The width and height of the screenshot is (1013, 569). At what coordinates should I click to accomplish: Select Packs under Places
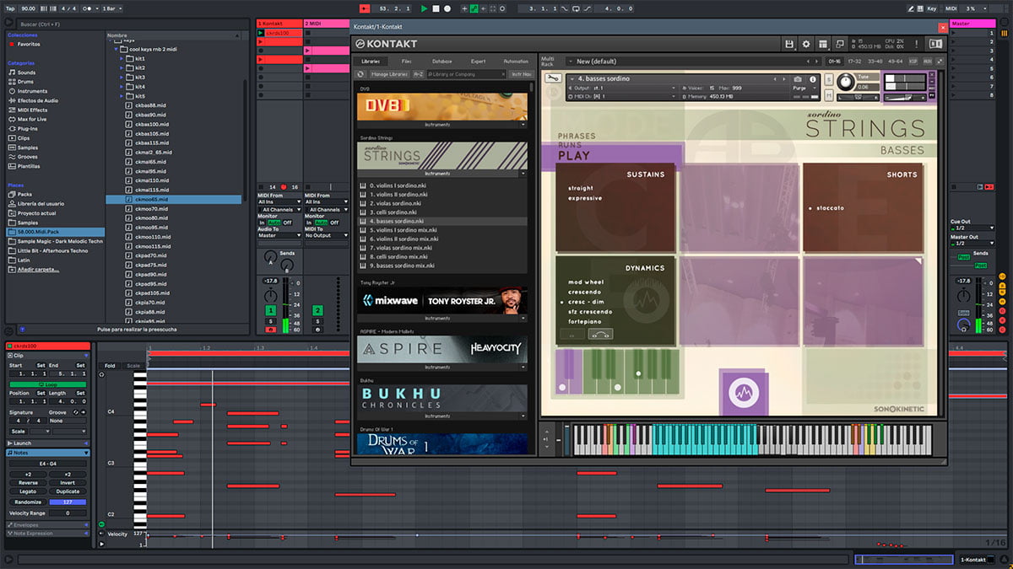click(25, 194)
